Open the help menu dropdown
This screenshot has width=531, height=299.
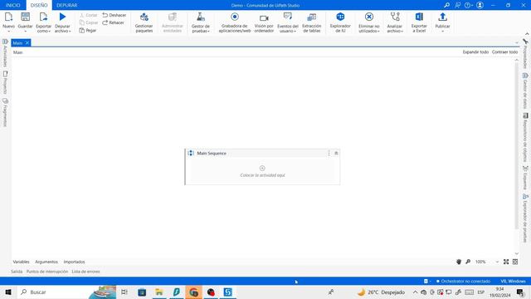tap(469, 5)
